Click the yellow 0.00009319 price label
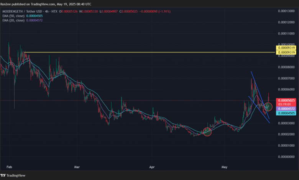The image size is (299, 180). 286,52
